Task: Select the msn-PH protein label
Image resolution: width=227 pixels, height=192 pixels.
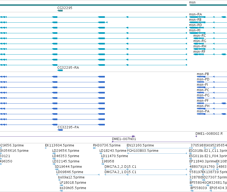Action: pyautogui.click(x=203, y=106)
